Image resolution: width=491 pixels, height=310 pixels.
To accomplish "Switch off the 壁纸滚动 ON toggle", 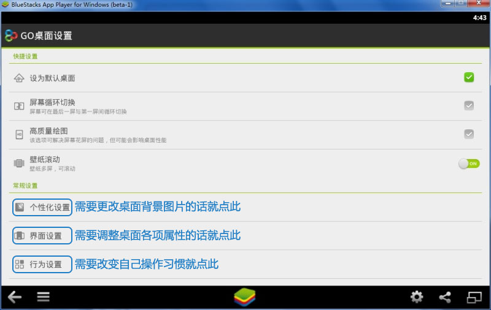I will (x=469, y=164).
